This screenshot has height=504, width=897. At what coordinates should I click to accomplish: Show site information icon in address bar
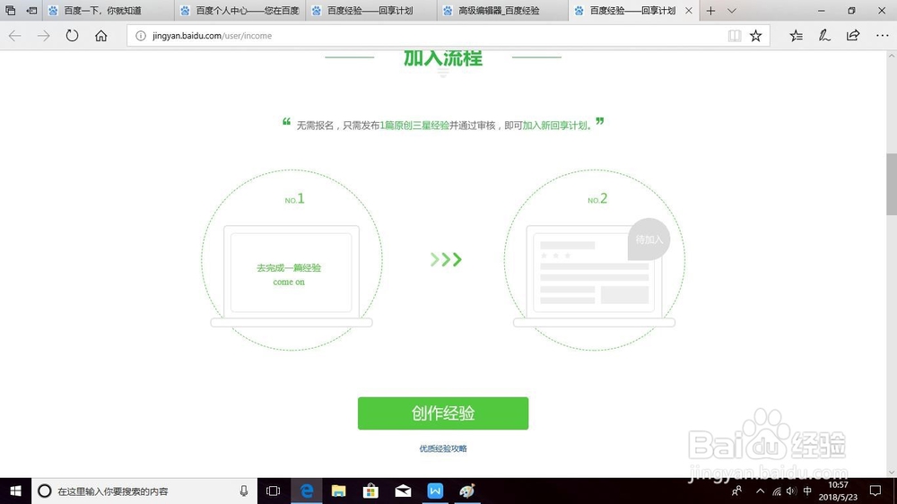[140, 36]
